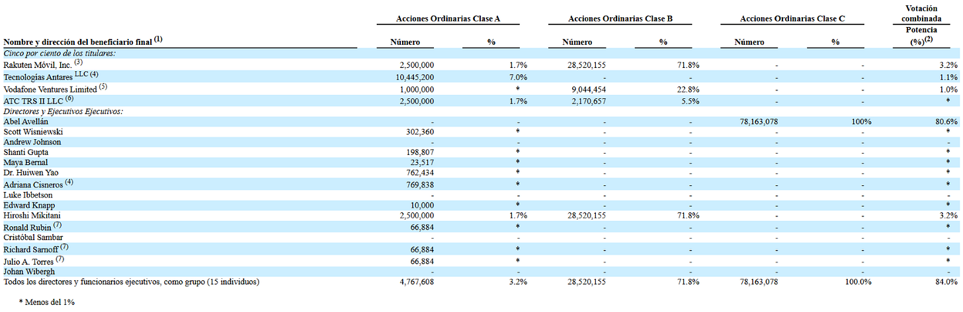Select the name 'Dr. Huiwen Yao'
963x312 pixels.
pyautogui.click(x=30, y=173)
